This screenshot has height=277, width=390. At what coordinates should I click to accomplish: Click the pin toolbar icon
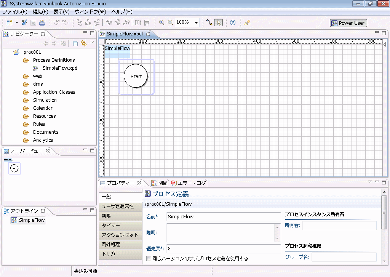[x=247, y=22]
